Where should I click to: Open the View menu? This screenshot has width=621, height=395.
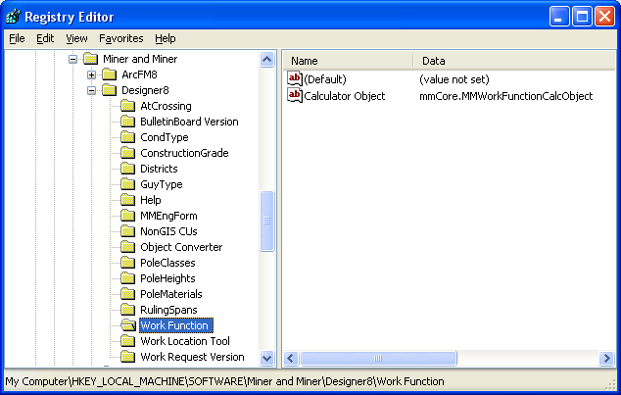[x=76, y=38]
